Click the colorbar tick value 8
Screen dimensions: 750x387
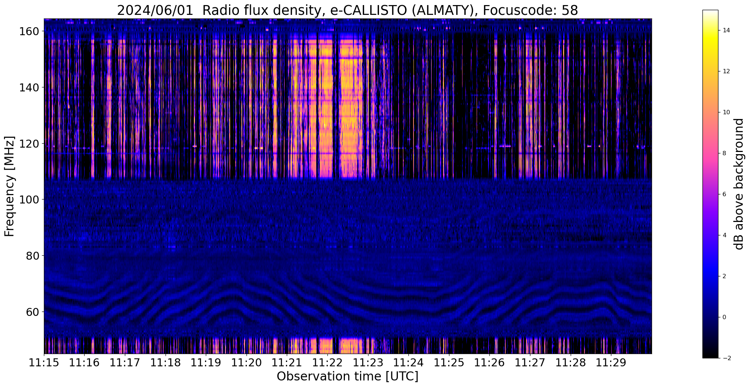725,153
